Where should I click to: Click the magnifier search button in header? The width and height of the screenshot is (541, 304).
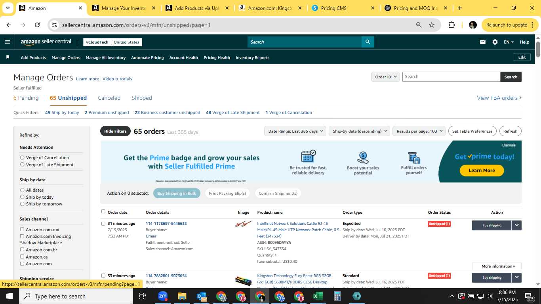[x=368, y=42]
